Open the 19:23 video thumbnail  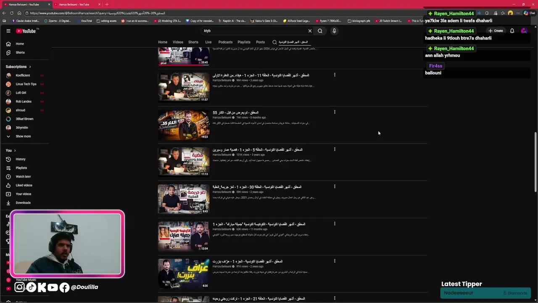(184, 125)
